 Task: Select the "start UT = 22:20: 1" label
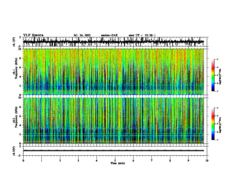(142, 35)
